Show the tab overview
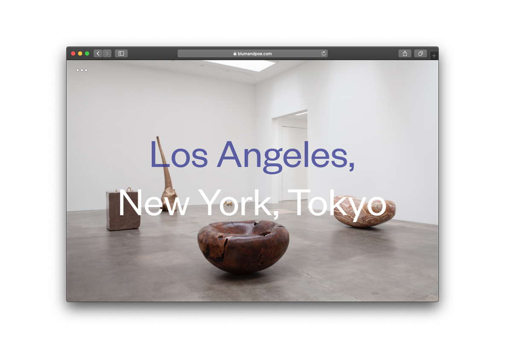Screen dimensions: 505x361 pos(420,53)
